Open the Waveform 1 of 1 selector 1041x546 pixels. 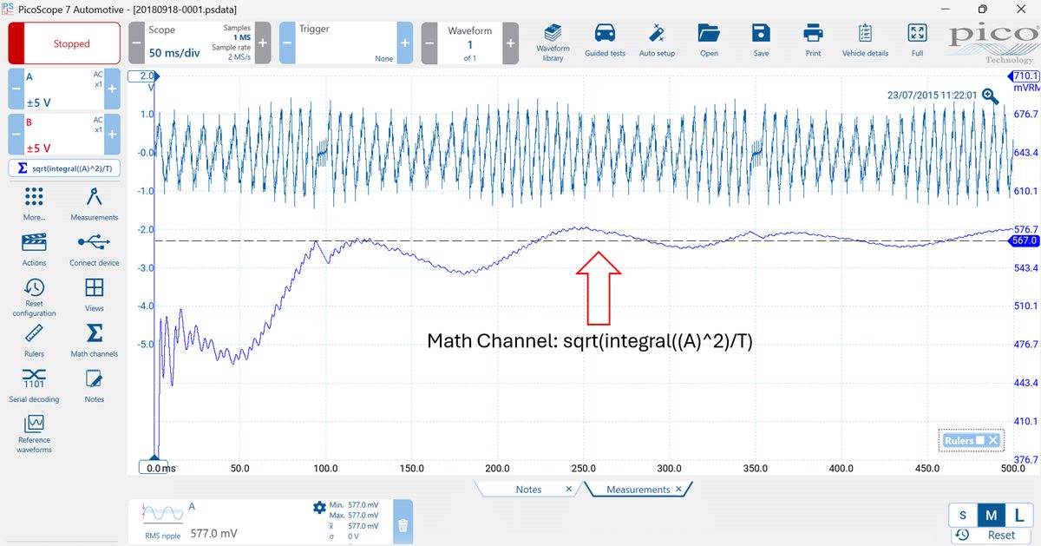coord(470,43)
